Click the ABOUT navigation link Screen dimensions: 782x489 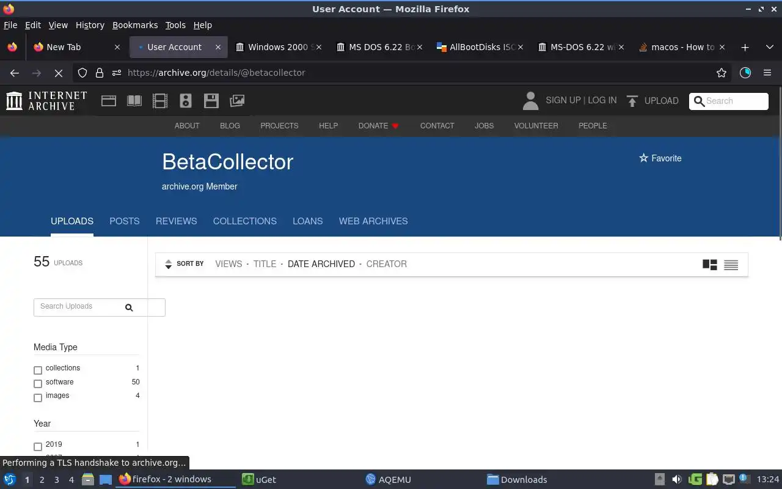point(187,126)
